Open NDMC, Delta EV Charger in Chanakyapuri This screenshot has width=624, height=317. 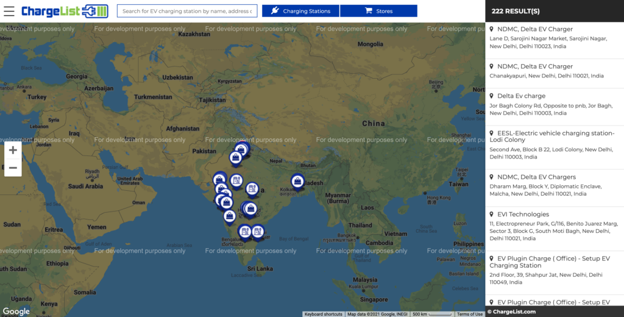coord(535,66)
